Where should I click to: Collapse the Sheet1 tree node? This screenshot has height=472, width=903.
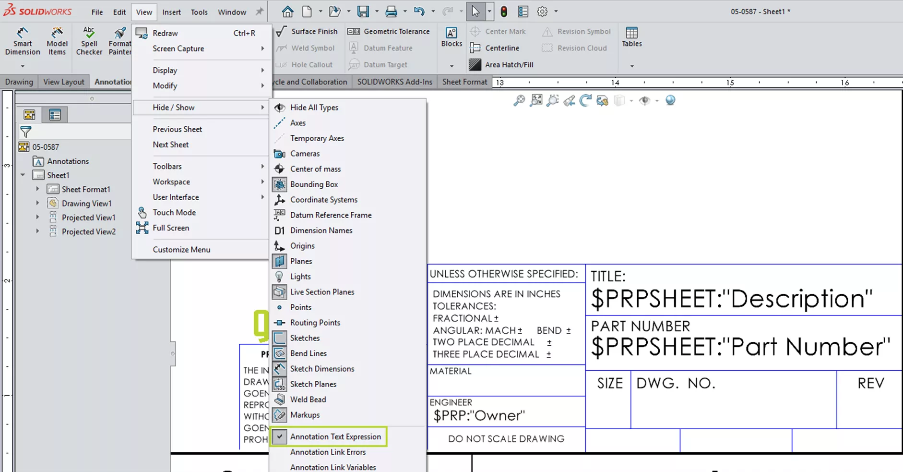coord(23,175)
